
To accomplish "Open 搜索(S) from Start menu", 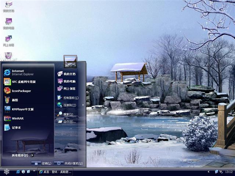I will (x=65, y=114).
